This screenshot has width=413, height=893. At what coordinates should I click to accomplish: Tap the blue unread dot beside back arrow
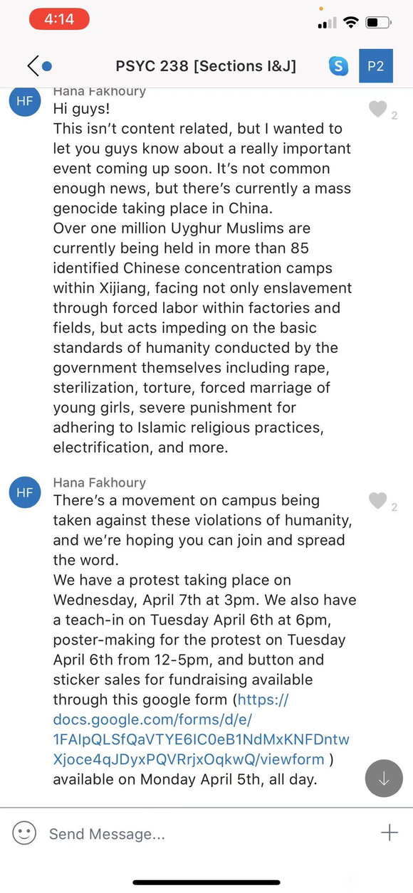(47, 67)
